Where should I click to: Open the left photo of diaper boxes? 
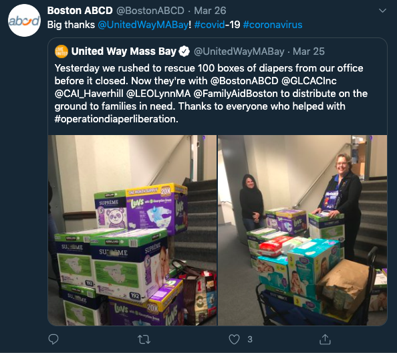point(132,230)
